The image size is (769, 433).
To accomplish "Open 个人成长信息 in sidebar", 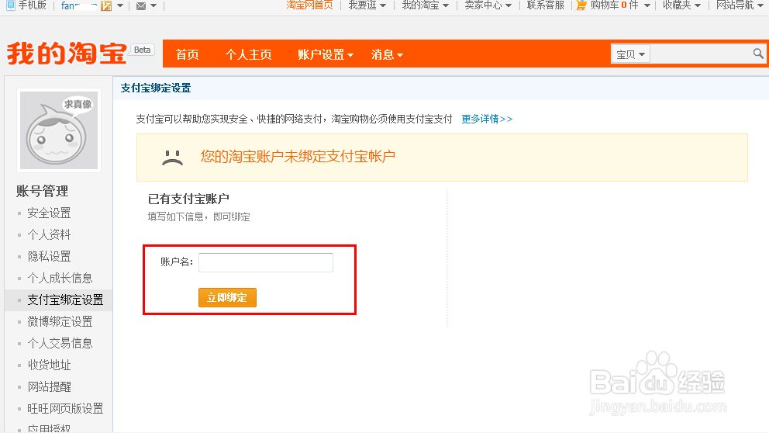I will click(60, 278).
